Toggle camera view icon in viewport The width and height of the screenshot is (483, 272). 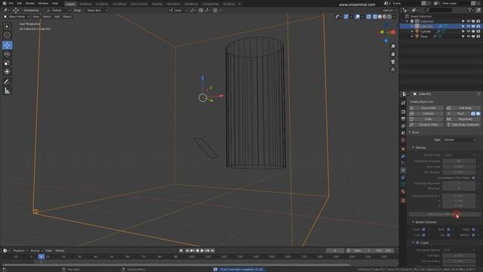coord(392,62)
